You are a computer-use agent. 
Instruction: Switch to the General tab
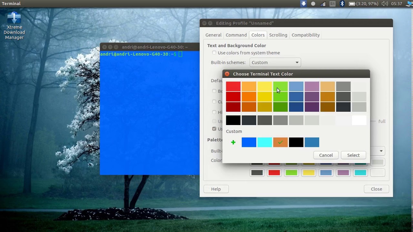pos(213,35)
